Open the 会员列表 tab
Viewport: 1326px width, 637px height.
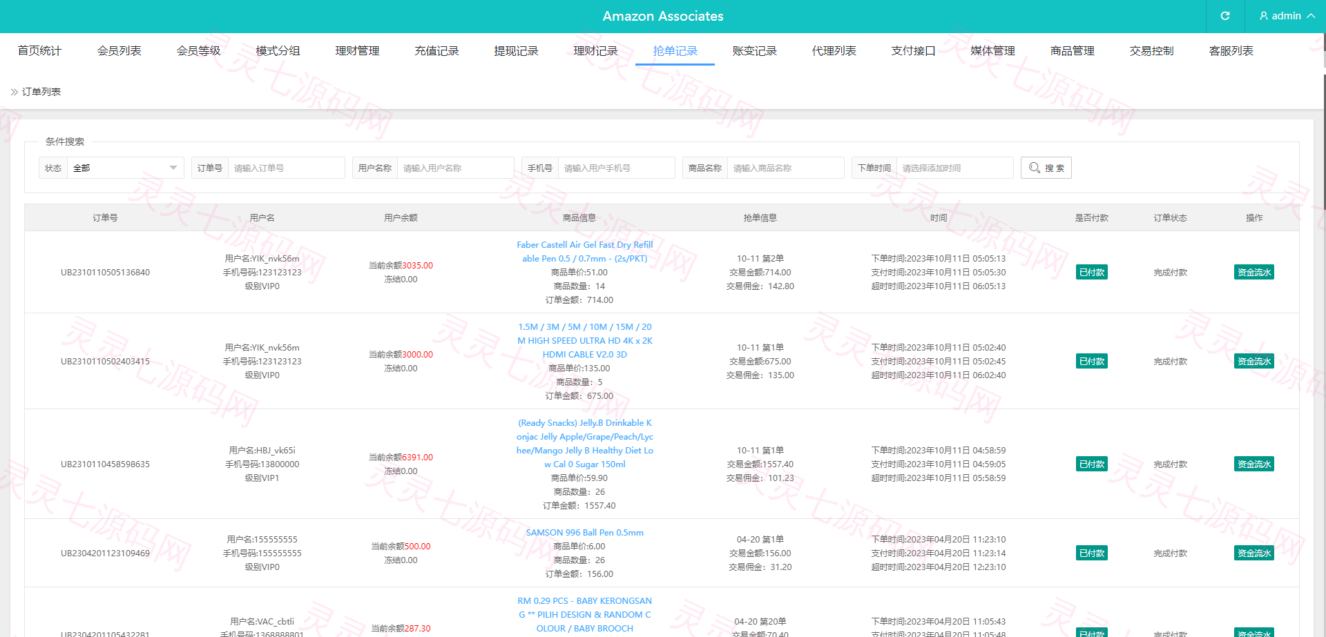tap(119, 50)
